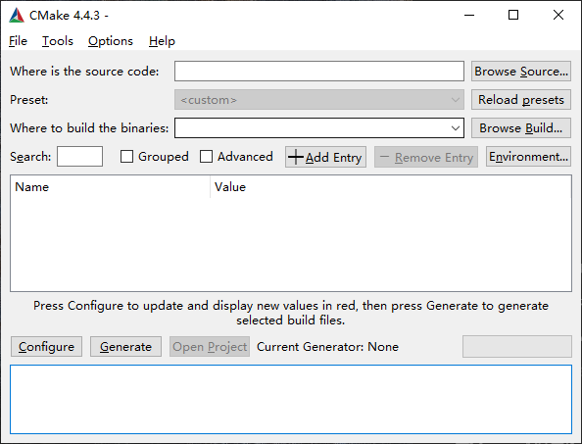Click the Reload presets button
Viewport: 582px width, 444px height.
tap(521, 100)
